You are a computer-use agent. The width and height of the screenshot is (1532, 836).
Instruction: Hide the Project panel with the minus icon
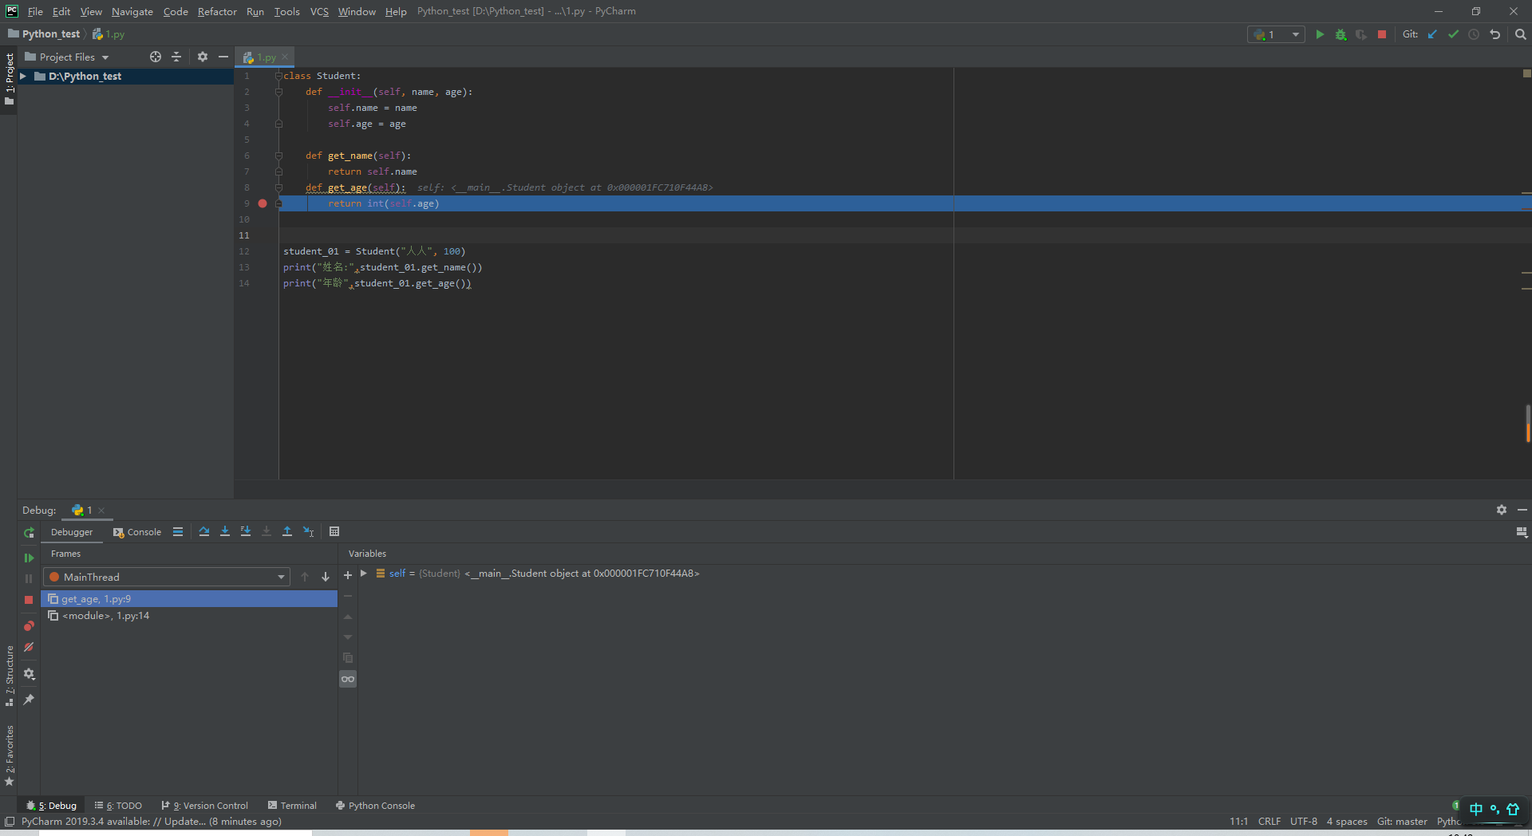pyautogui.click(x=223, y=57)
